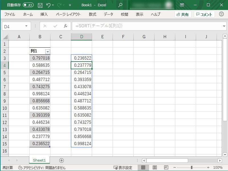Click the Undo arrow icon
The width and height of the screenshot is (228, 171).
click(x=48, y=5)
